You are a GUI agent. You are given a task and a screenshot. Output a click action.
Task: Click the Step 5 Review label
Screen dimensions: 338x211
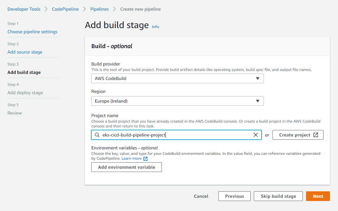point(15,113)
